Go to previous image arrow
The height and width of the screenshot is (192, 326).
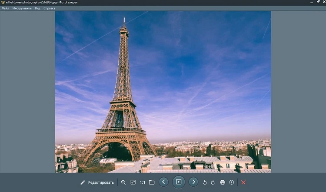click(163, 182)
